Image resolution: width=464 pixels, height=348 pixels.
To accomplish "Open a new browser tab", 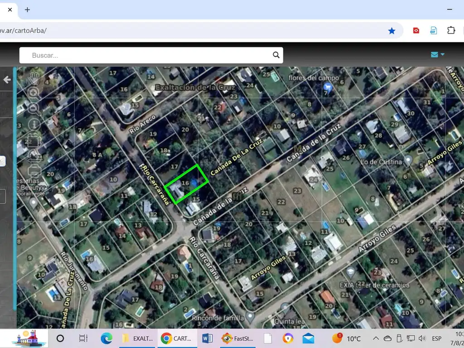I will pos(28,10).
